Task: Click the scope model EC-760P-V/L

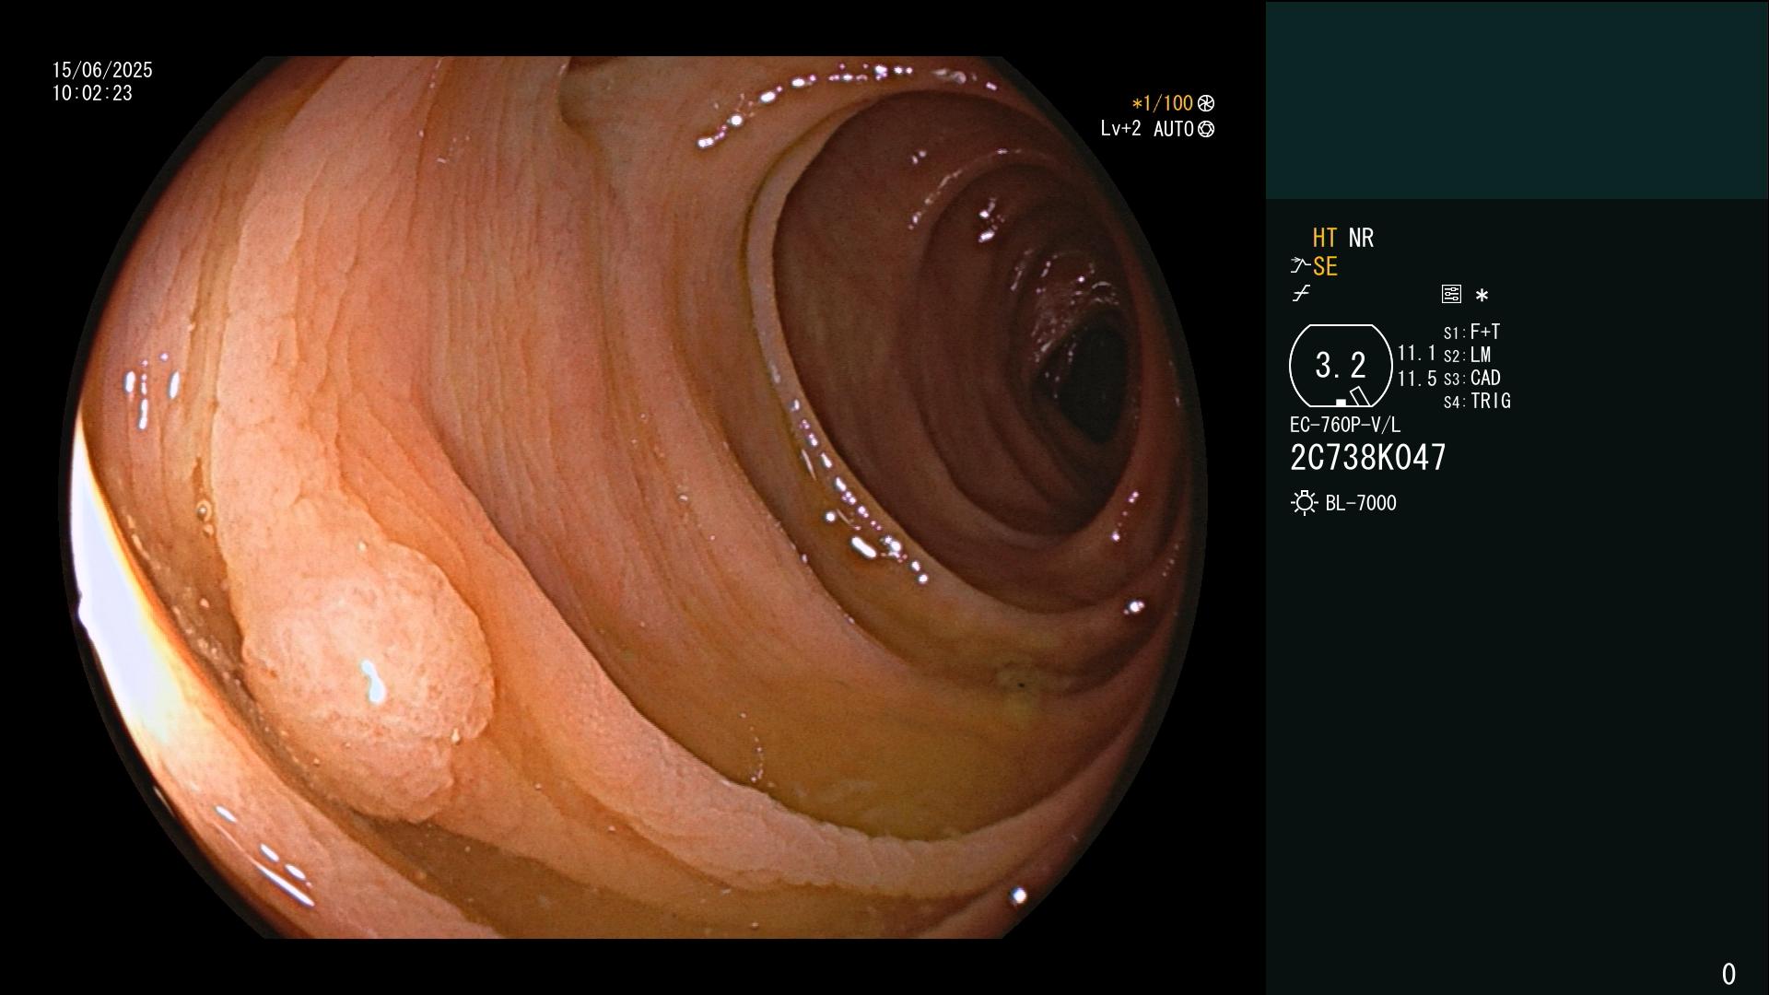Action: (x=1345, y=425)
